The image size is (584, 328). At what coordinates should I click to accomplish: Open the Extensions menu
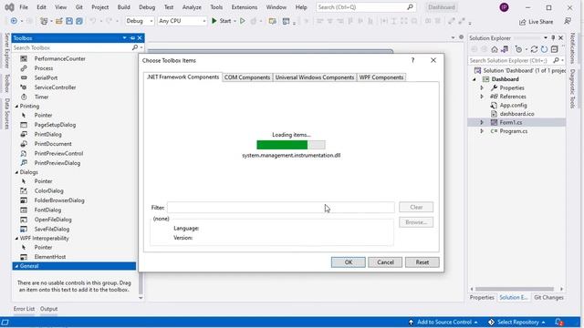(245, 7)
